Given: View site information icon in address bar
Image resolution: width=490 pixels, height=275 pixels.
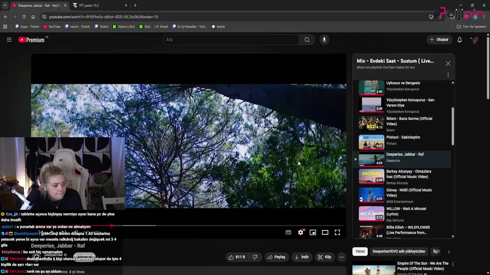Looking at the screenshot, I should [44, 17].
